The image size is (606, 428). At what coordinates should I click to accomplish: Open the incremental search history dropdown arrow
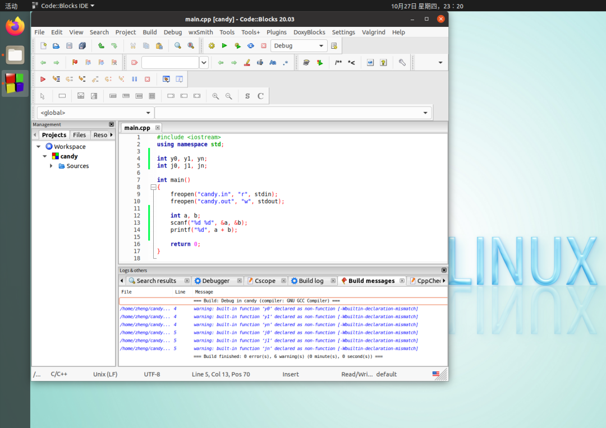[x=204, y=63]
